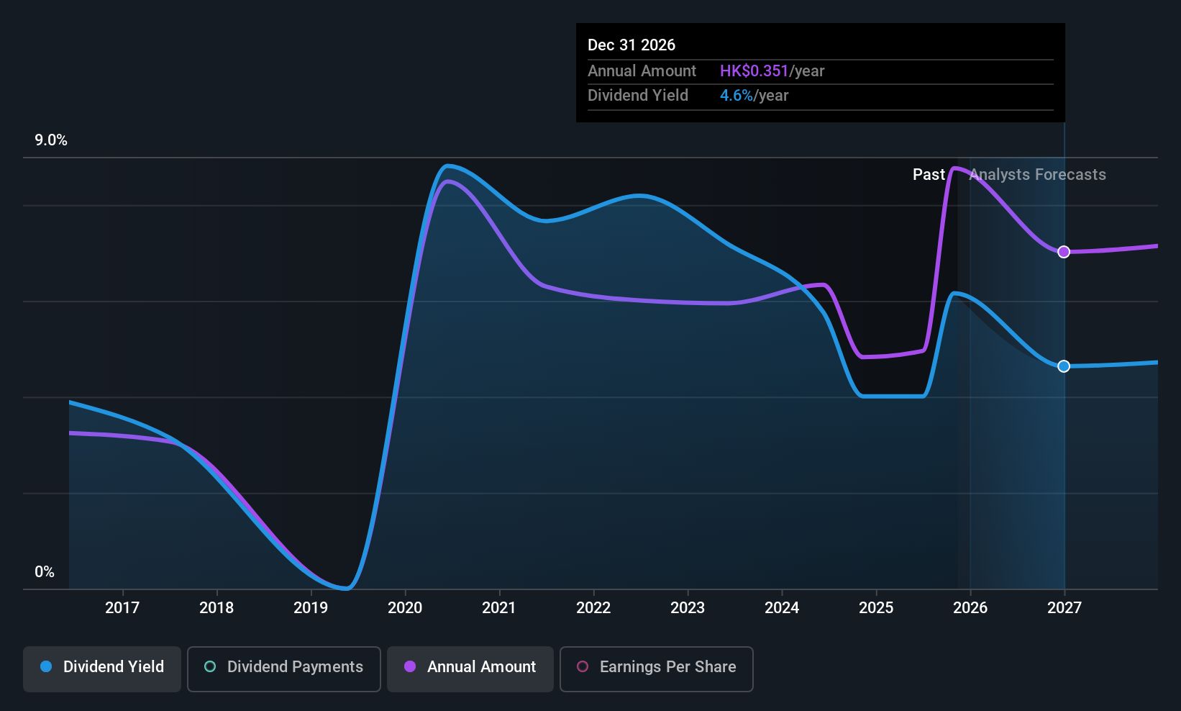Image resolution: width=1181 pixels, height=711 pixels.
Task: Select the purple Annual Amount data point marker
Action: [x=1064, y=251]
